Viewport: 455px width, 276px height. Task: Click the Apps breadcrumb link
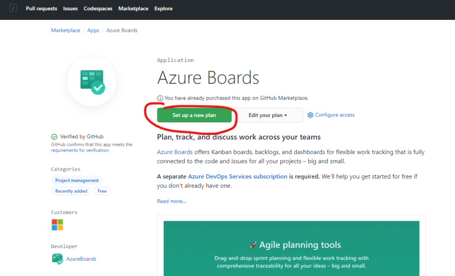pos(93,31)
